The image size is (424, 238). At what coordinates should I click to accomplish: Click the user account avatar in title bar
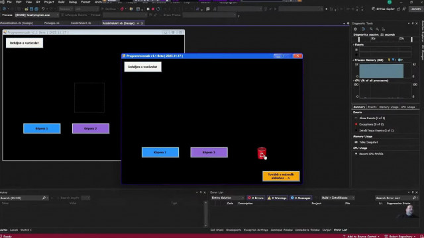tap(390, 2)
